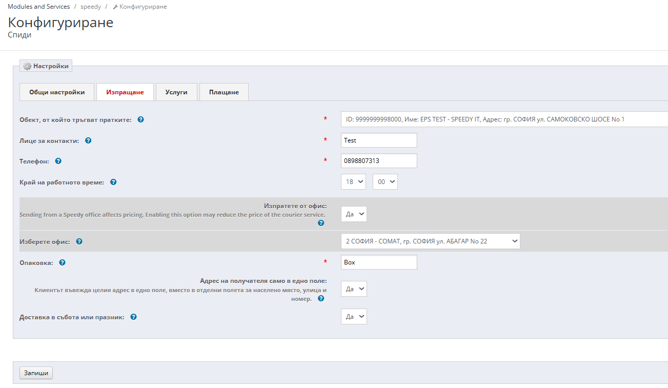Open the Изпратете от офис Да dropdown
This screenshot has height=388, width=668.
[x=354, y=214]
